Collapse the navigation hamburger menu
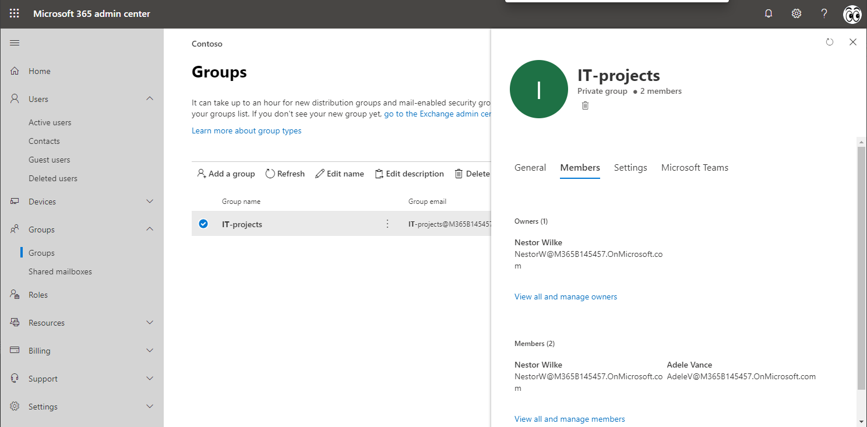The width and height of the screenshot is (867, 427). [15, 43]
